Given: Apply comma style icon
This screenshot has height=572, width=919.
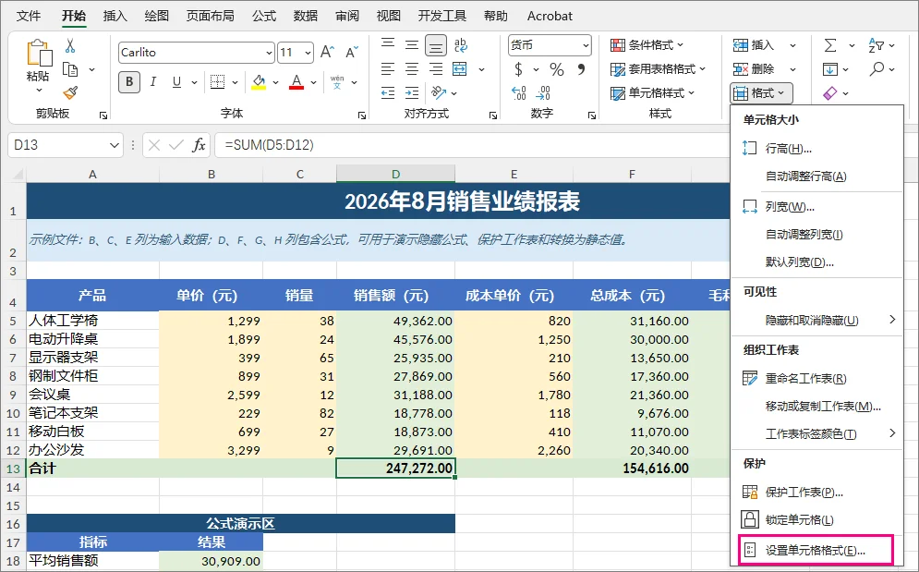Looking at the screenshot, I should (581, 69).
